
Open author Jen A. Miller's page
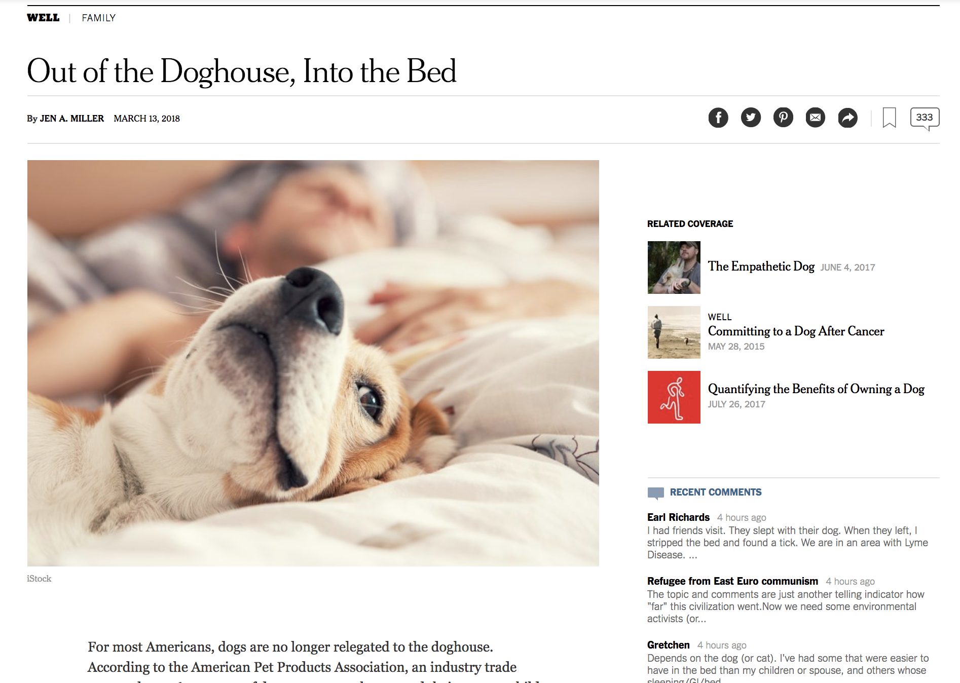(72, 119)
